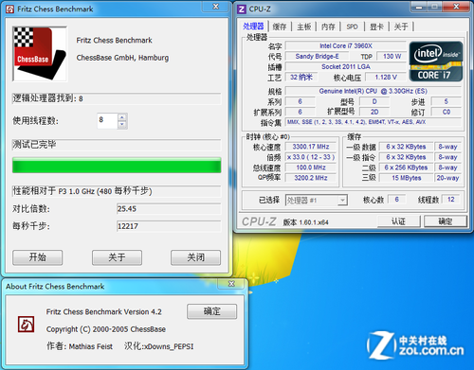Click the processor name Intel Core i7 3960X
Image resolution: width=474 pixels, height=370 pixels.
click(346, 46)
